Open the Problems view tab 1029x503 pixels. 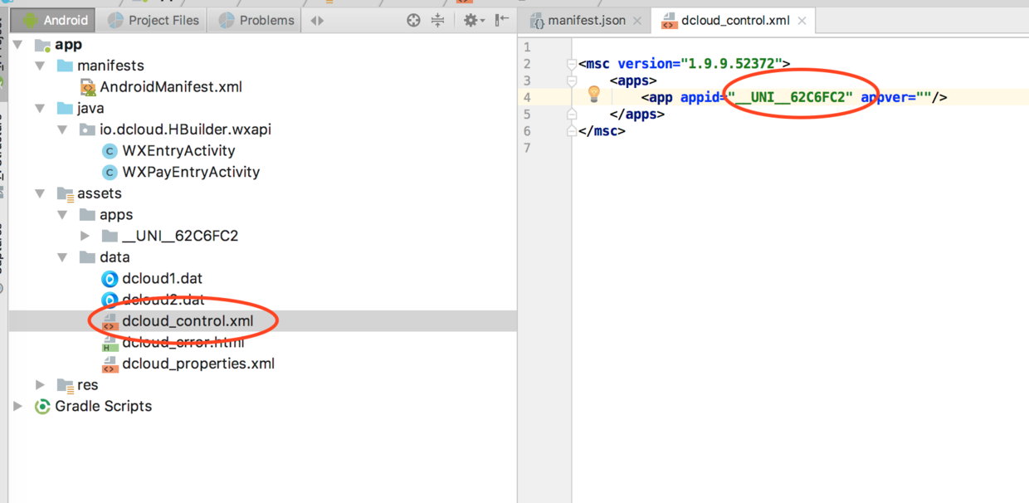(x=257, y=20)
